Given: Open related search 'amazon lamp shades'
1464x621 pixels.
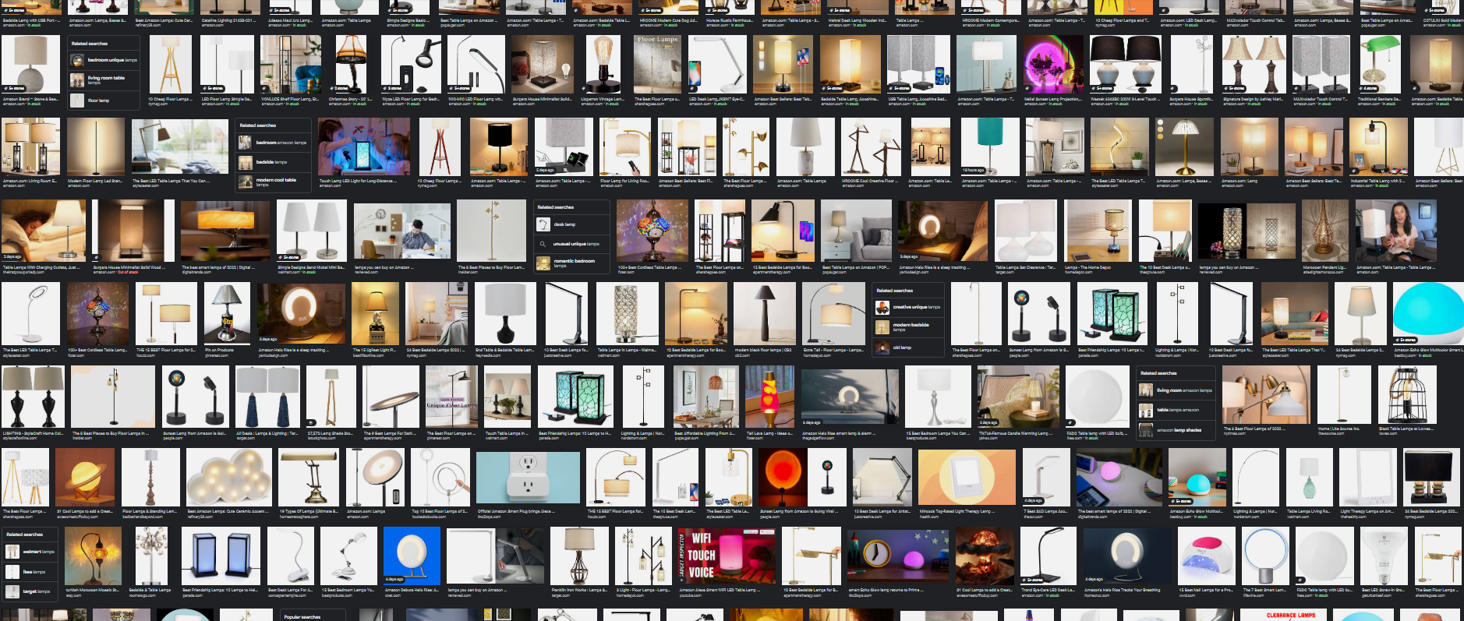Looking at the screenshot, I should [1176, 430].
